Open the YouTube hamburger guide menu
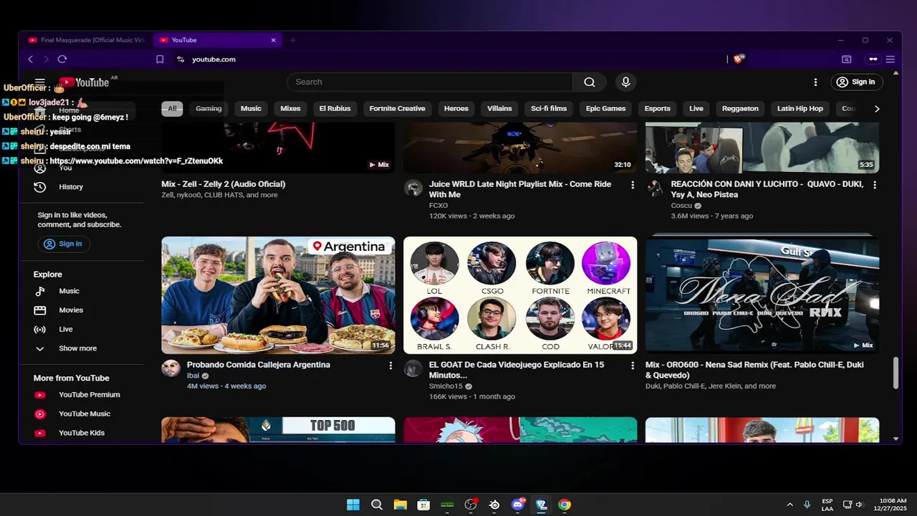The width and height of the screenshot is (917, 516). pyautogui.click(x=40, y=82)
